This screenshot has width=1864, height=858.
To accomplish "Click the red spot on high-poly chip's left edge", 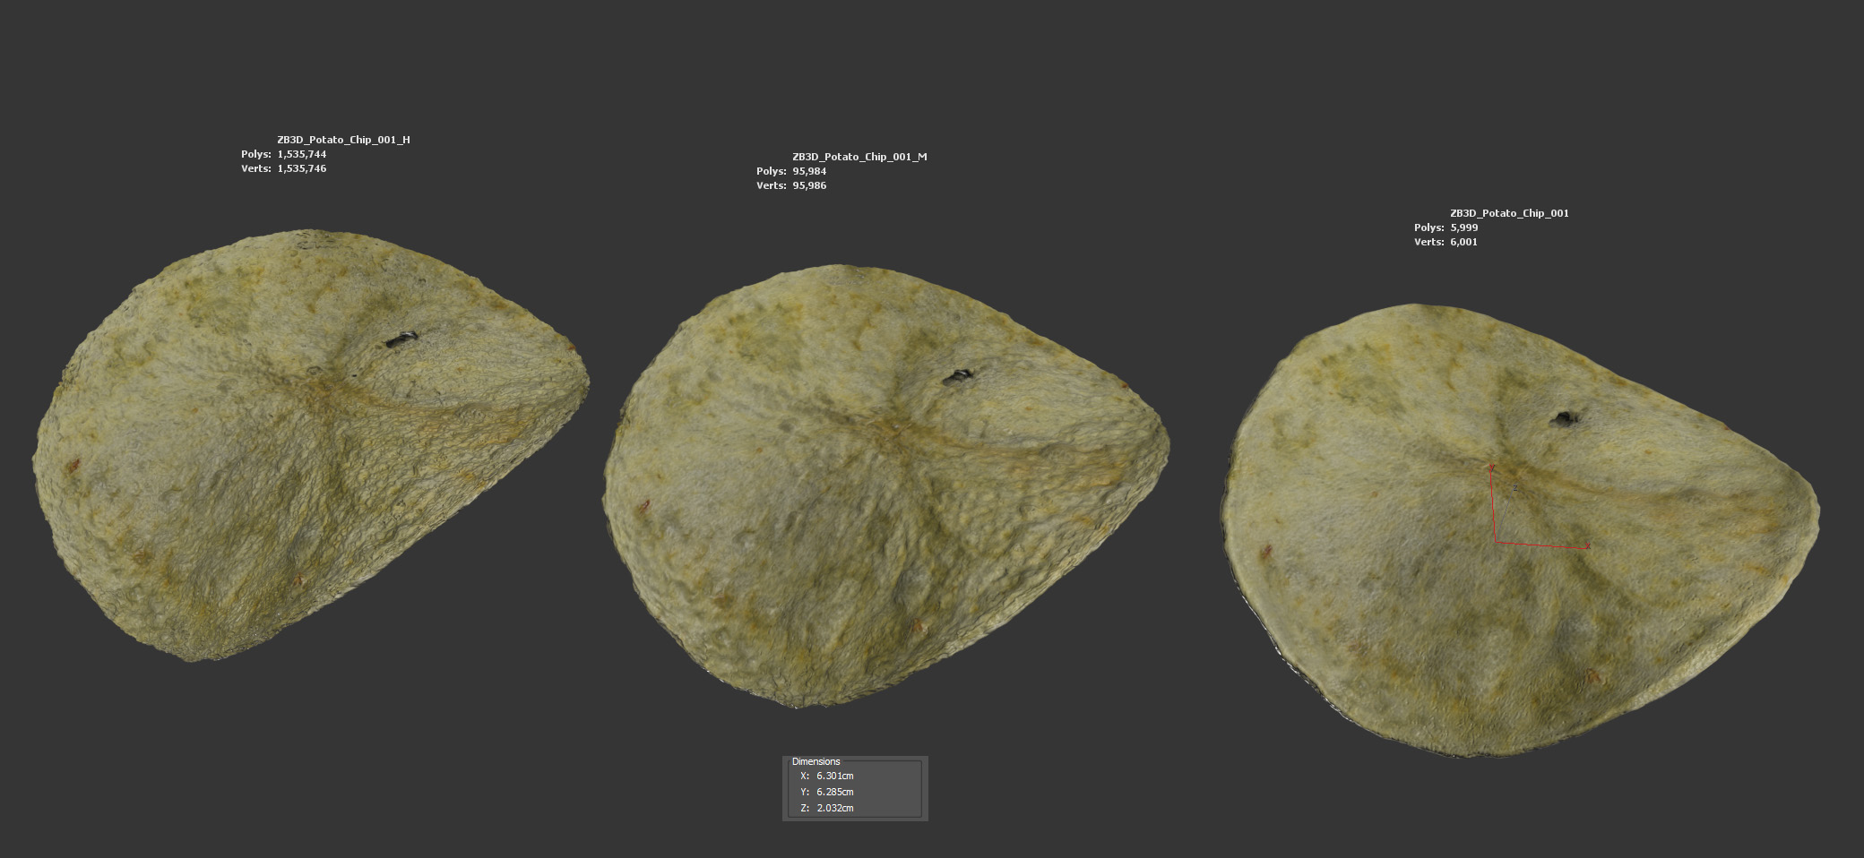I will [73, 465].
